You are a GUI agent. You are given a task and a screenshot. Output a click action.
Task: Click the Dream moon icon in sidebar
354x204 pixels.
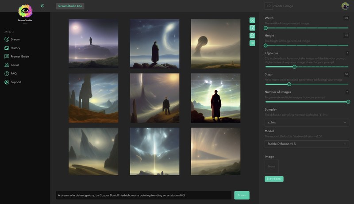coord(7,39)
